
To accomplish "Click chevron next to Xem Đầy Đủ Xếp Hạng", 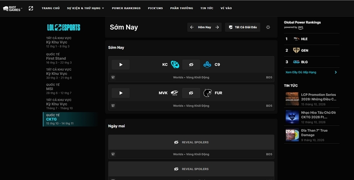I will [x=336, y=73].
